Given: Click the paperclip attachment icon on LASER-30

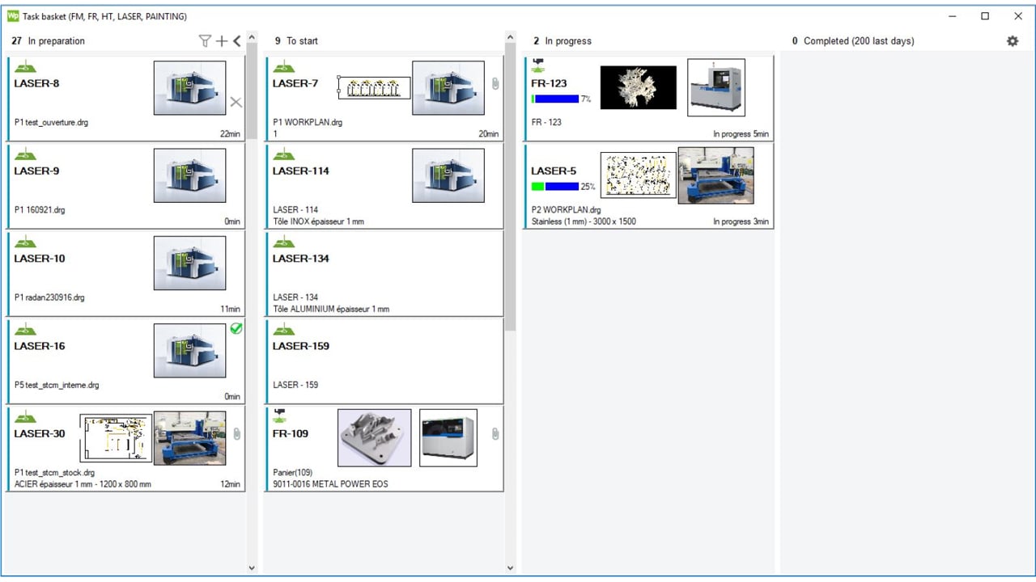Looking at the screenshot, I should (236, 434).
